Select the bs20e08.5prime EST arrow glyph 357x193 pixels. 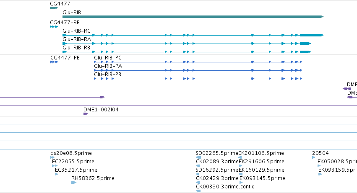click(52, 157)
